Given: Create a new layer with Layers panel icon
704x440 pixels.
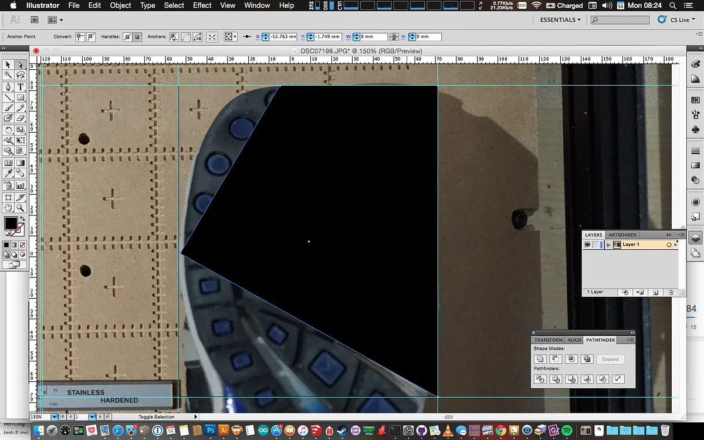Looking at the screenshot, I should click(x=655, y=292).
